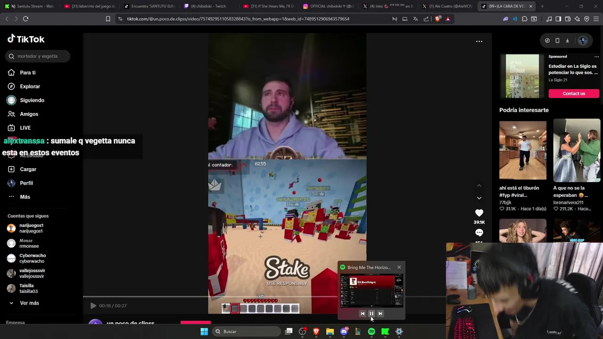Open 'A que no se la esperaban' thumbnail
Viewport: 603px width, 339px height.
(x=577, y=151)
